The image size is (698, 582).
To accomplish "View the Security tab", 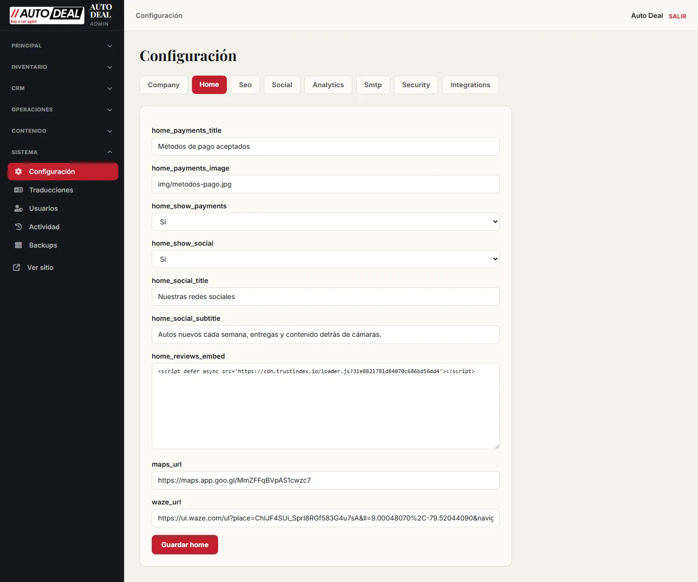I will [x=416, y=85].
